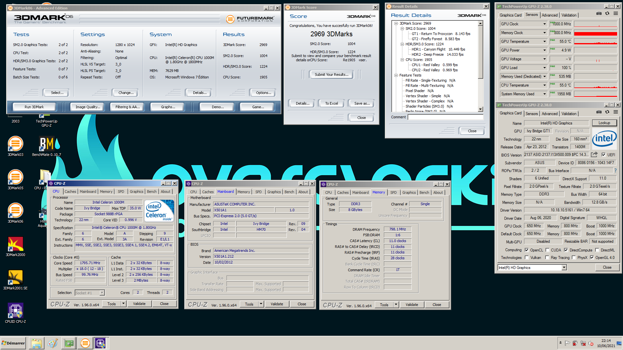Screen dimensions: 623x350
Task: Click the Comment input field
Action: point(445,117)
